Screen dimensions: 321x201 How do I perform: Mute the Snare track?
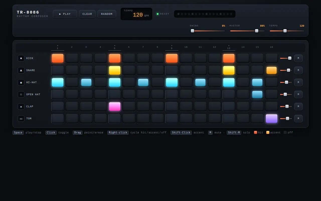(x=298, y=70)
